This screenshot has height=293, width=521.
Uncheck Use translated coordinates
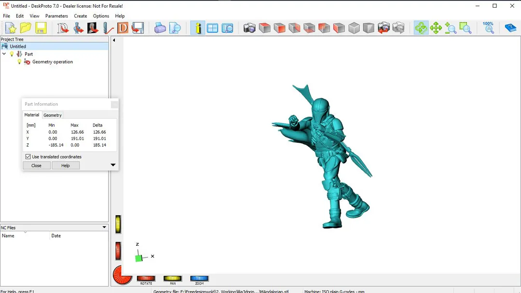pos(28,157)
